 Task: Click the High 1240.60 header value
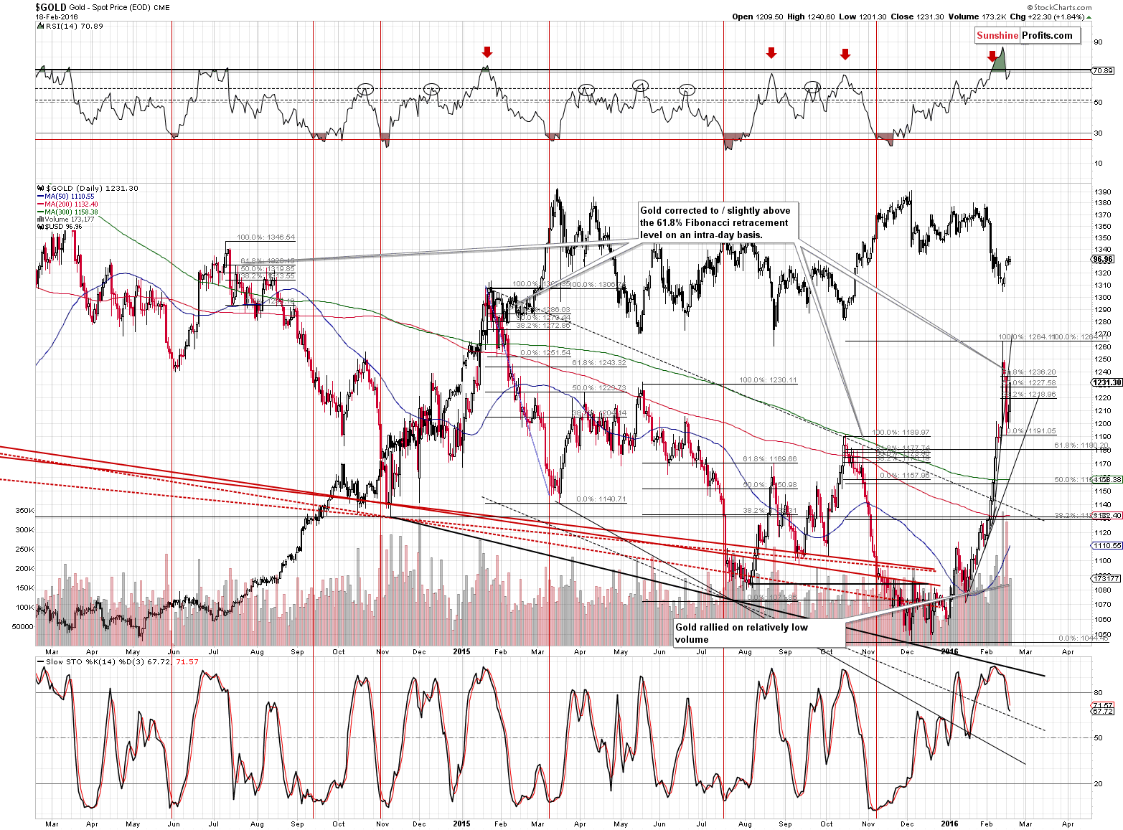point(811,16)
